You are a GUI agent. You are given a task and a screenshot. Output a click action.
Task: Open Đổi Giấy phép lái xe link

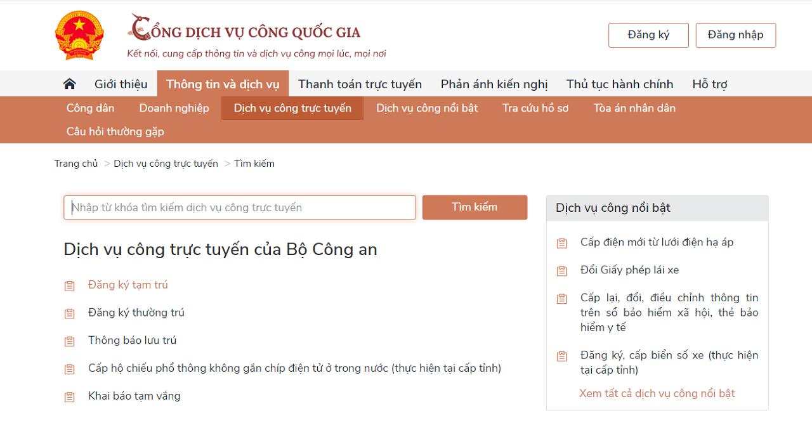[x=629, y=270]
